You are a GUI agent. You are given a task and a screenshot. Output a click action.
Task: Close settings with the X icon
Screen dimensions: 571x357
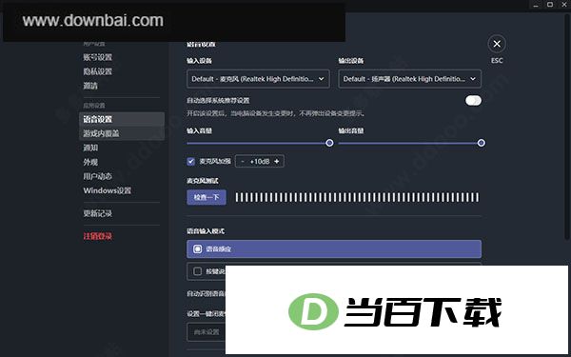[x=497, y=44]
